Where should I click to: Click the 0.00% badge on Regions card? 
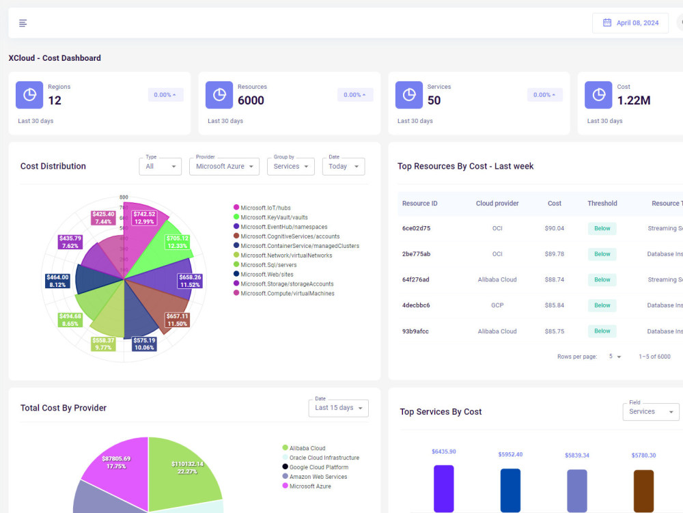click(165, 95)
